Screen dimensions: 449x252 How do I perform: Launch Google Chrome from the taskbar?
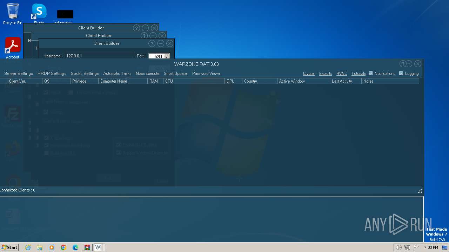tap(63, 247)
